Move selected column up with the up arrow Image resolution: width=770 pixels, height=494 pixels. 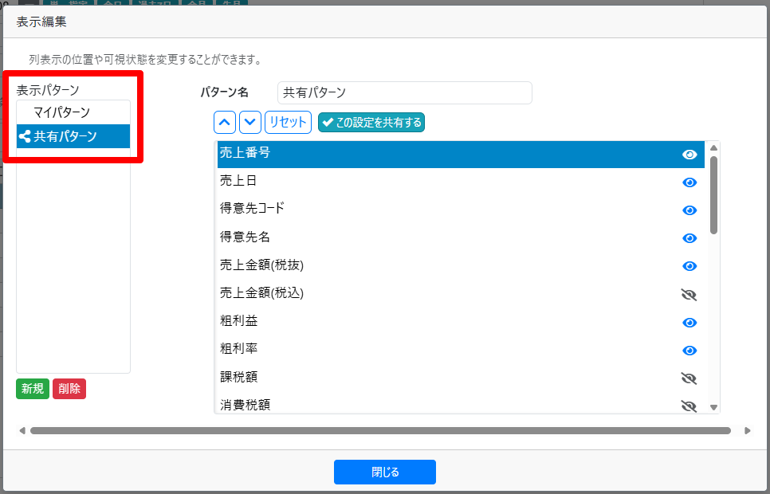click(226, 122)
